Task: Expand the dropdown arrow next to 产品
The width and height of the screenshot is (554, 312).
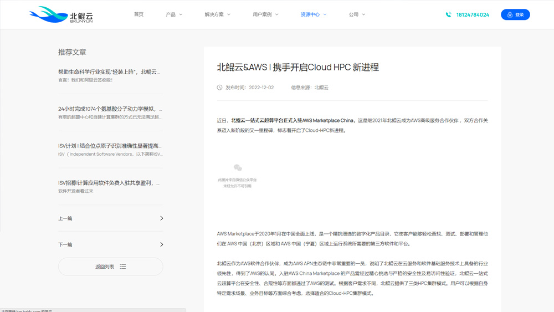Action: click(x=181, y=14)
